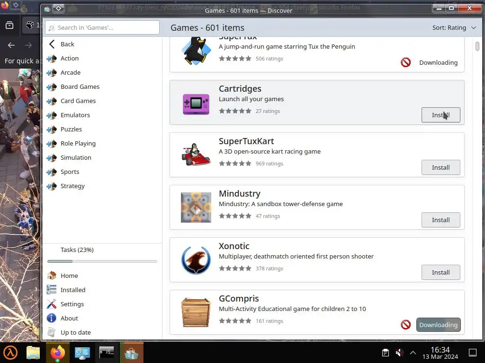Click the Strategy category icon
Screen dimensions: 485x363
click(52, 186)
